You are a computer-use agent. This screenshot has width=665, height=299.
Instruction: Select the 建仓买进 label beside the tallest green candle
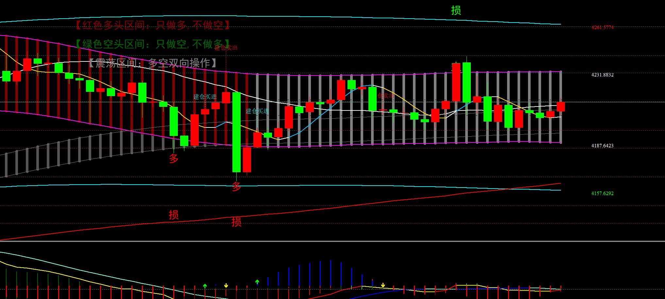pos(257,111)
